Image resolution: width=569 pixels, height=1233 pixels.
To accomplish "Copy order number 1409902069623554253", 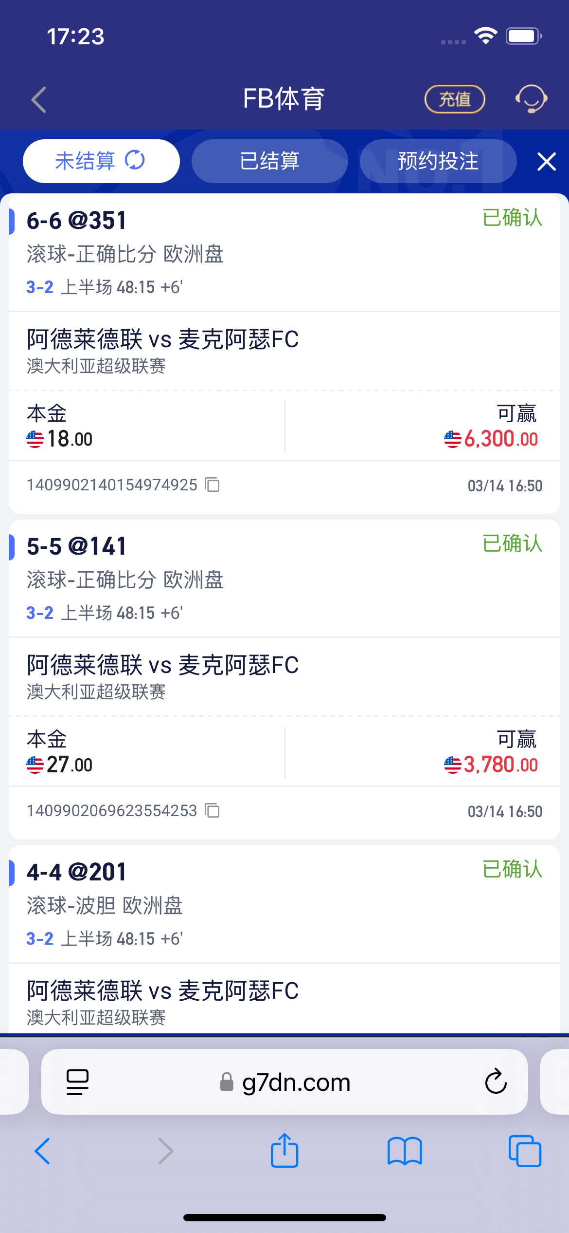I will tap(213, 810).
